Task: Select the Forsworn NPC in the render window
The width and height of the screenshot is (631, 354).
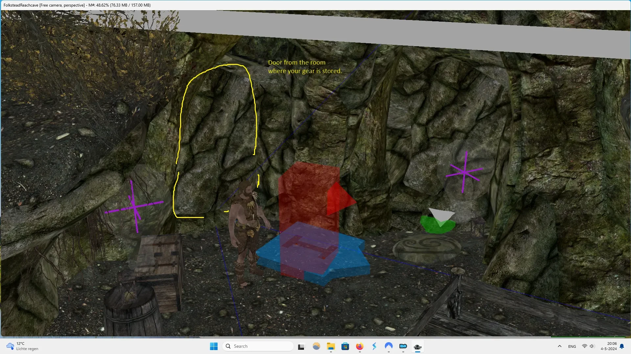Action: [247, 233]
